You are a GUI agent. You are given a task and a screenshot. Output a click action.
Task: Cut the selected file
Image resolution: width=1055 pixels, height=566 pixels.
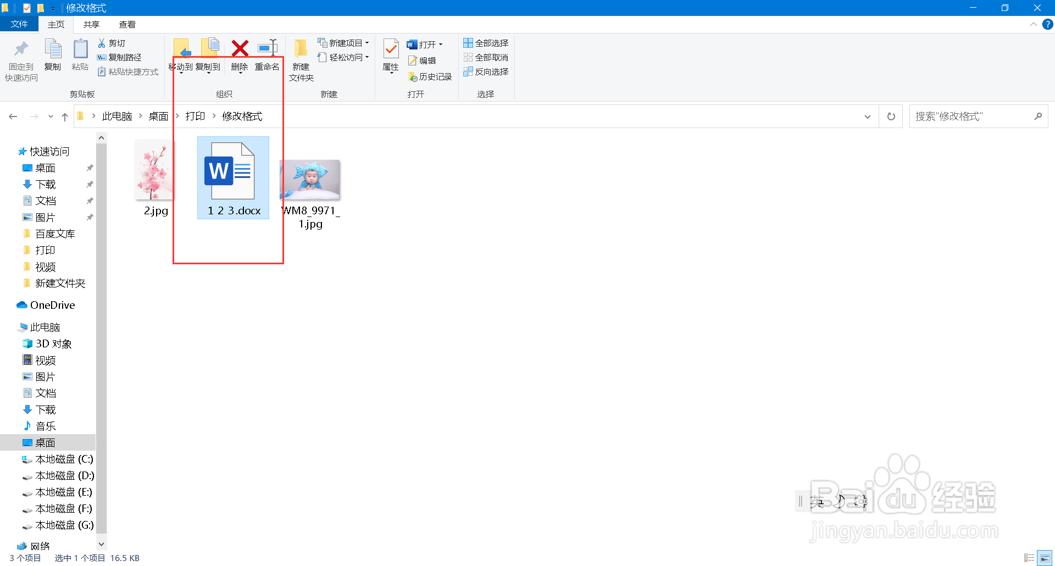pos(112,43)
